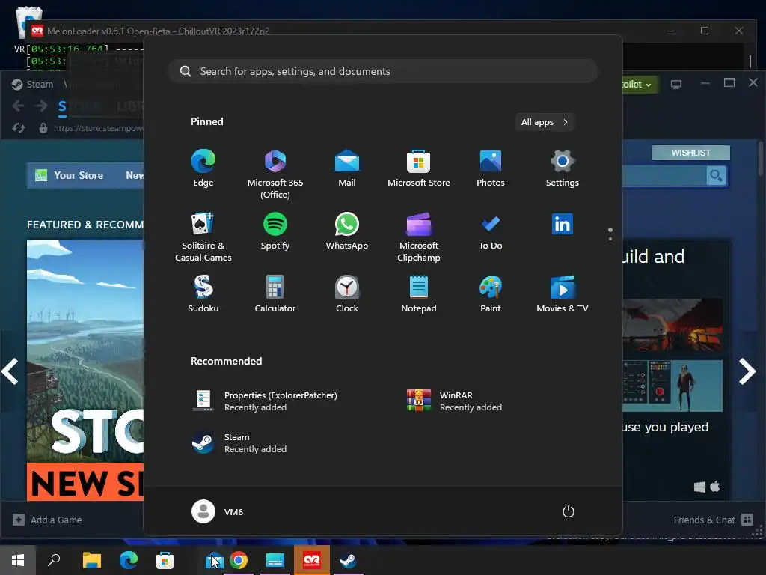Show previous featured game in Steam carousel

click(x=10, y=371)
